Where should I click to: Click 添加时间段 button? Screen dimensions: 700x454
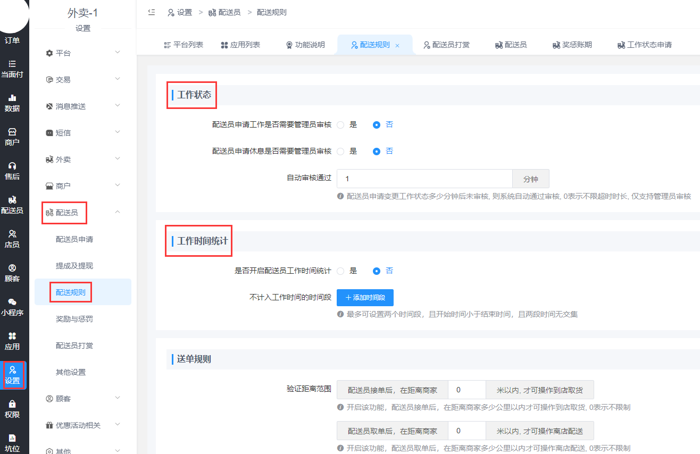click(365, 297)
